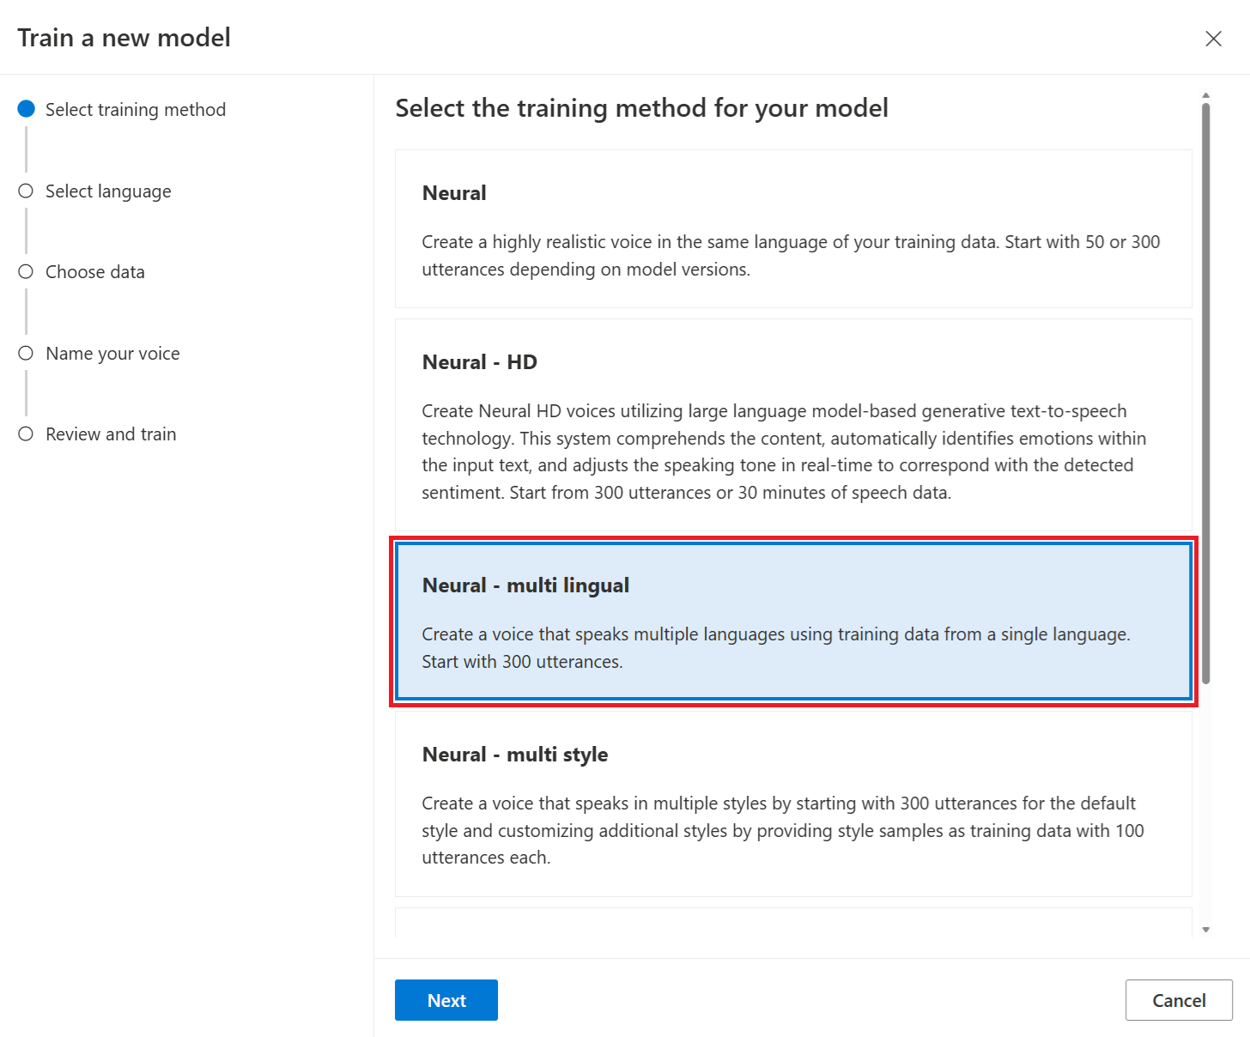Screen dimensions: 1250x1037
Task: Click the Select language step circle
Action: tap(27, 191)
